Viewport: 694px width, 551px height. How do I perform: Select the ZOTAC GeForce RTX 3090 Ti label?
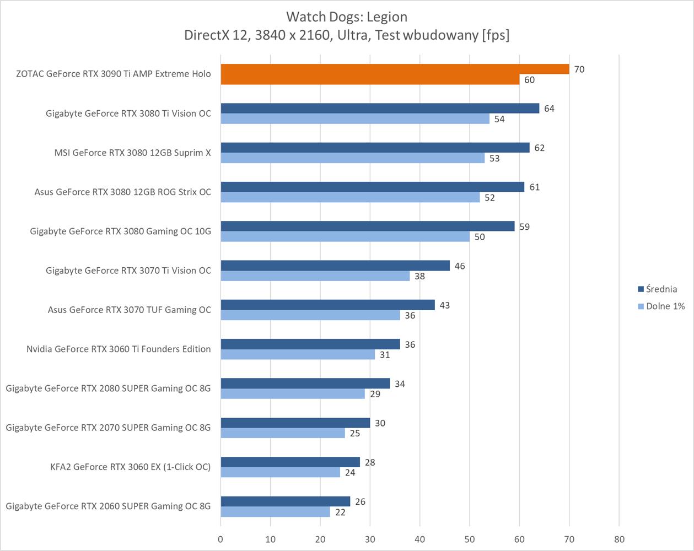(114, 74)
